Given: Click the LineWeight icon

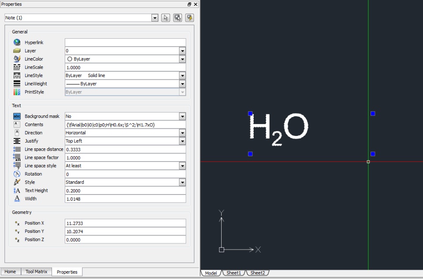Looking at the screenshot, I should click(x=17, y=84).
